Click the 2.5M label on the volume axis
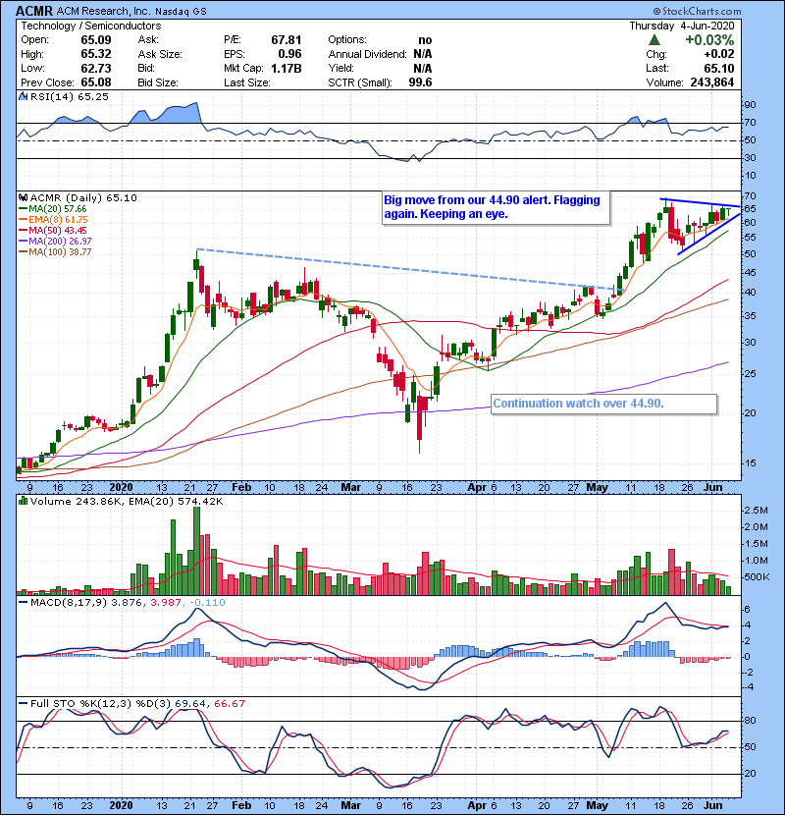The width and height of the screenshot is (785, 815). tap(756, 511)
